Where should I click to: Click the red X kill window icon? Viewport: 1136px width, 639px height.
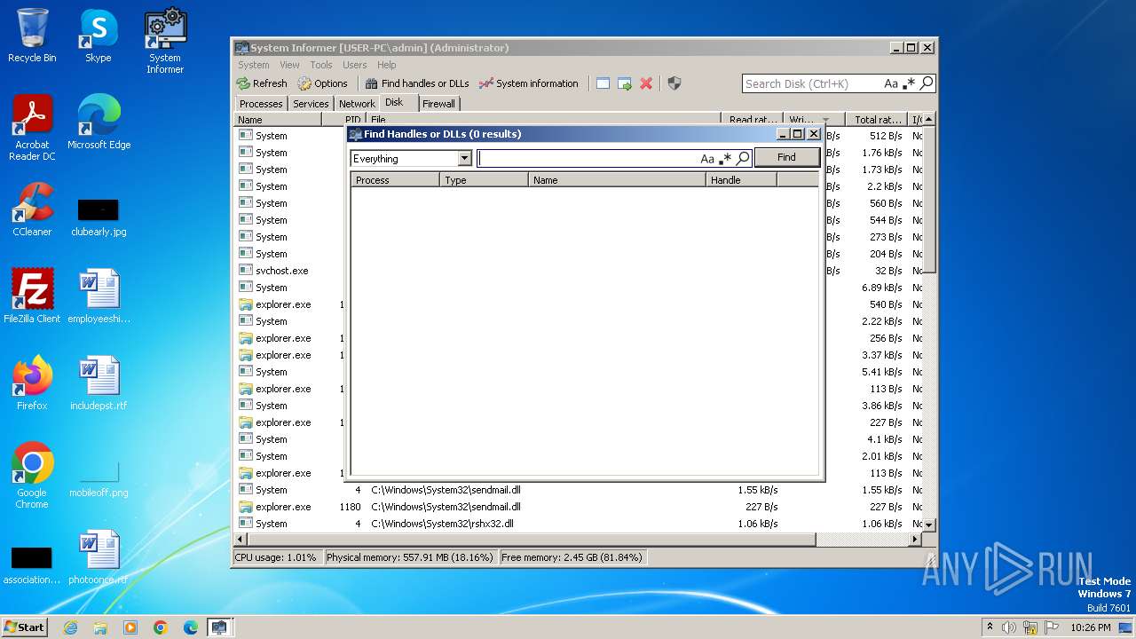click(646, 83)
